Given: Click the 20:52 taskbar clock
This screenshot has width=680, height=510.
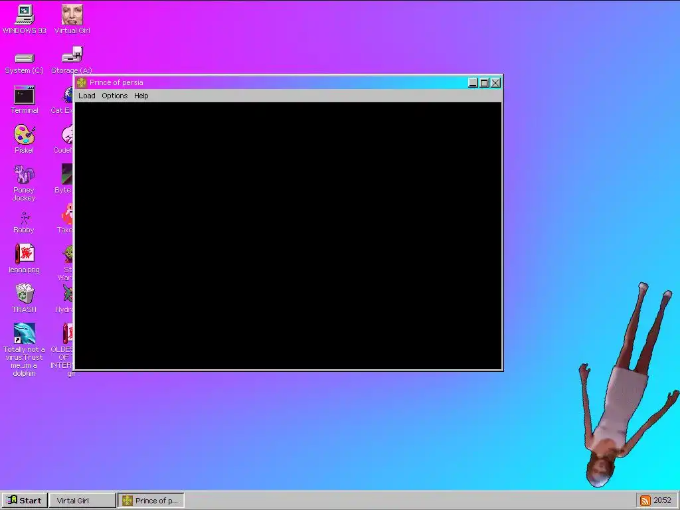Looking at the screenshot, I should pyautogui.click(x=662, y=501).
